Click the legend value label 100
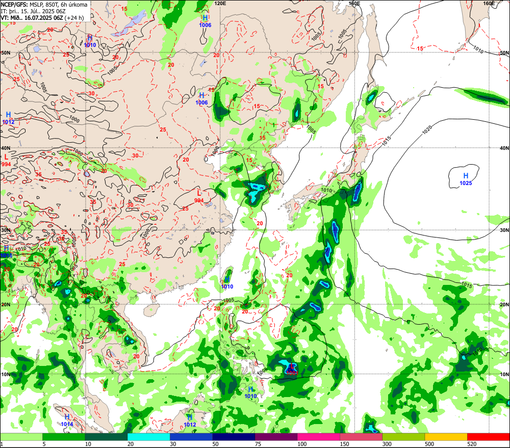The width and height of the screenshot is (510, 448). click(x=302, y=444)
